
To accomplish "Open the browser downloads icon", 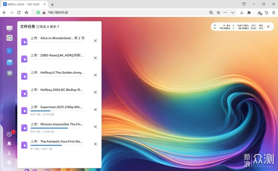I will click(x=259, y=13).
